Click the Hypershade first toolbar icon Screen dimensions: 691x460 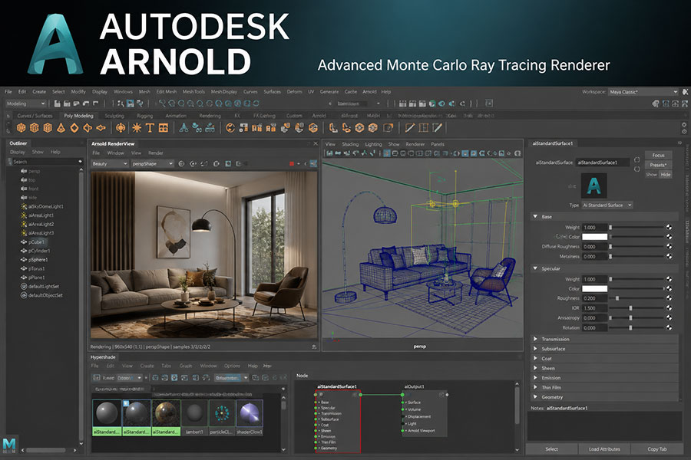click(97, 378)
